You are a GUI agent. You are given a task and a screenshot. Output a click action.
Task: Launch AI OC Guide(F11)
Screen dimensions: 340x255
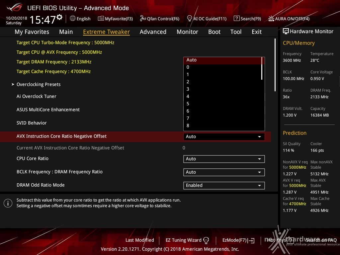point(207,19)
